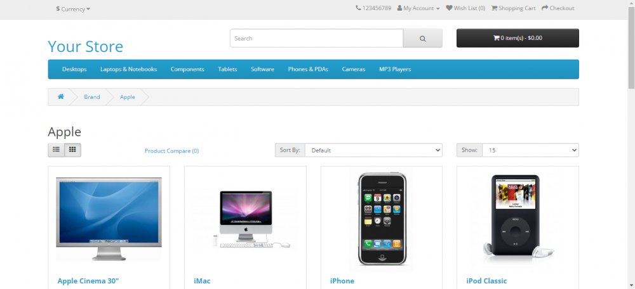Viewport: 635px width, 289px height.
Task: Open Laptops & Notebooks menu
Action: tap(129, 69)
